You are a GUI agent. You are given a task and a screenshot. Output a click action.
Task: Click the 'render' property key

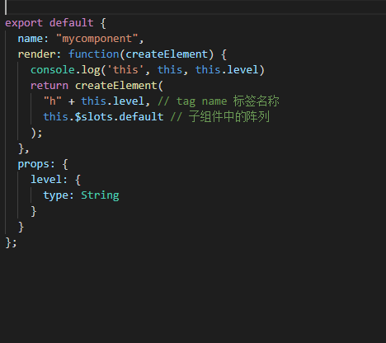pyautogui.click(x=36, y=54)
